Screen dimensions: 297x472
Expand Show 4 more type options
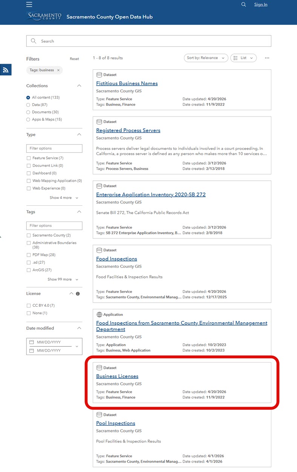click(64, 198)
